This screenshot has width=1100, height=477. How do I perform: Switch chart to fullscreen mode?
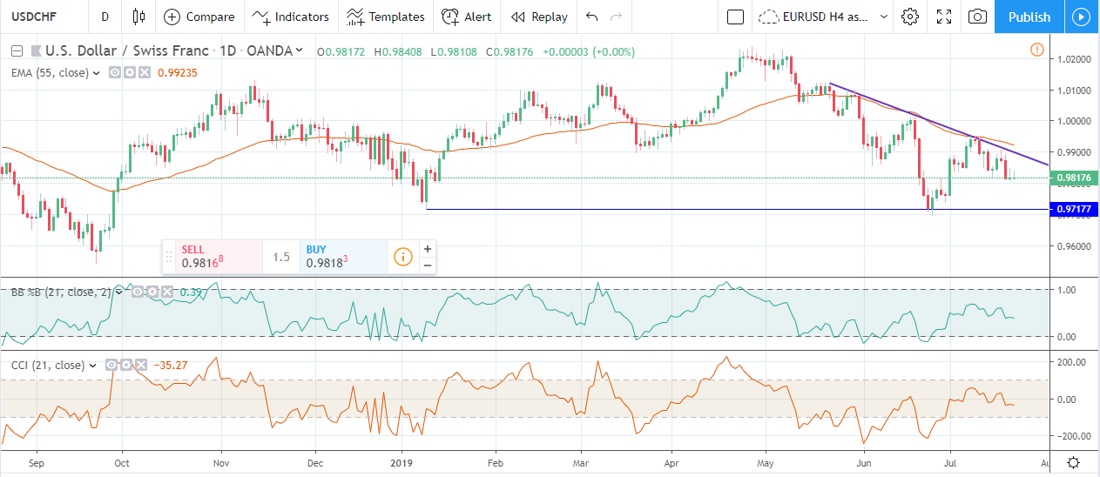pyautogui.click(x=943, y=17)
